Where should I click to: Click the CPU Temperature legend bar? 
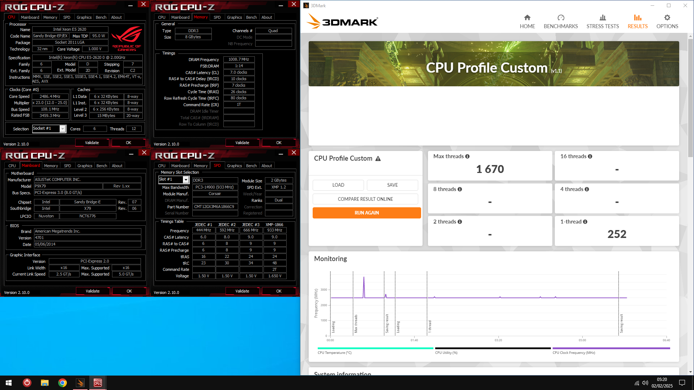376,348
